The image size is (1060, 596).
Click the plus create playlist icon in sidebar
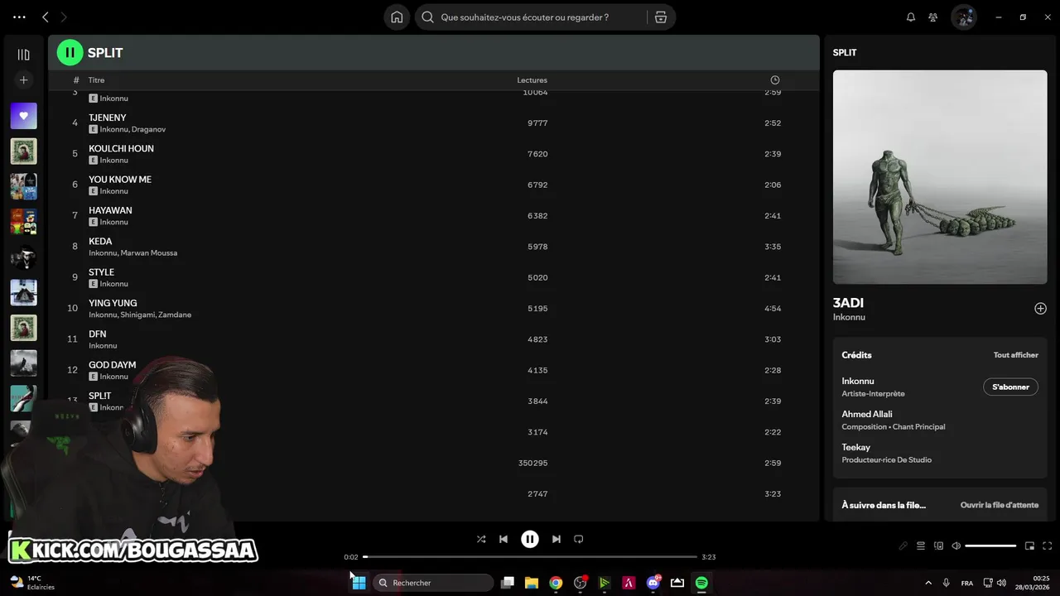pyautogui.click(x=23, y=80)
